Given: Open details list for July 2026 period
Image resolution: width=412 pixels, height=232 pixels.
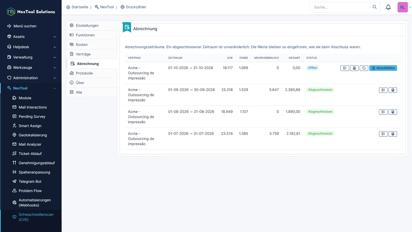Looking at the screenshot, I should coord(383,134).
